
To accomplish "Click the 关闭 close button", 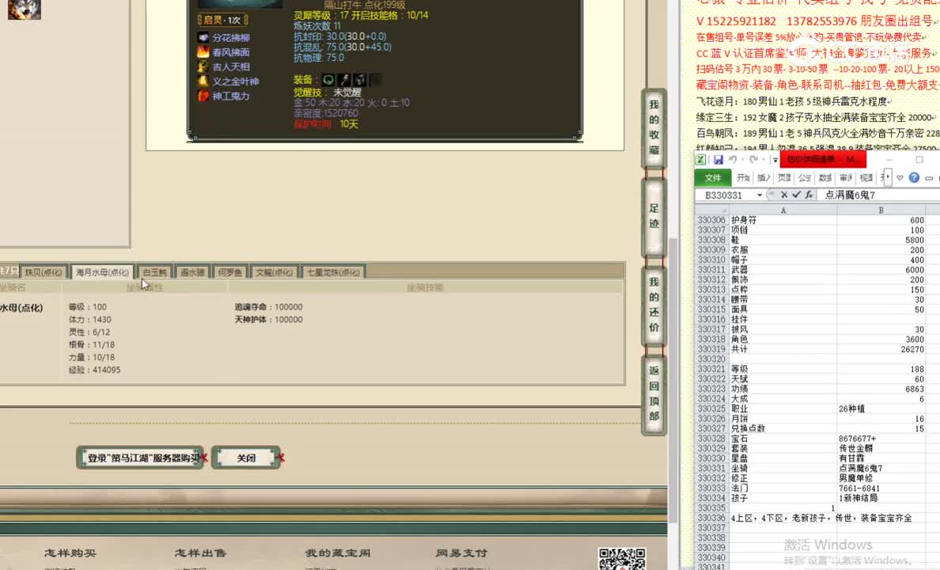I will click(246, 458).
